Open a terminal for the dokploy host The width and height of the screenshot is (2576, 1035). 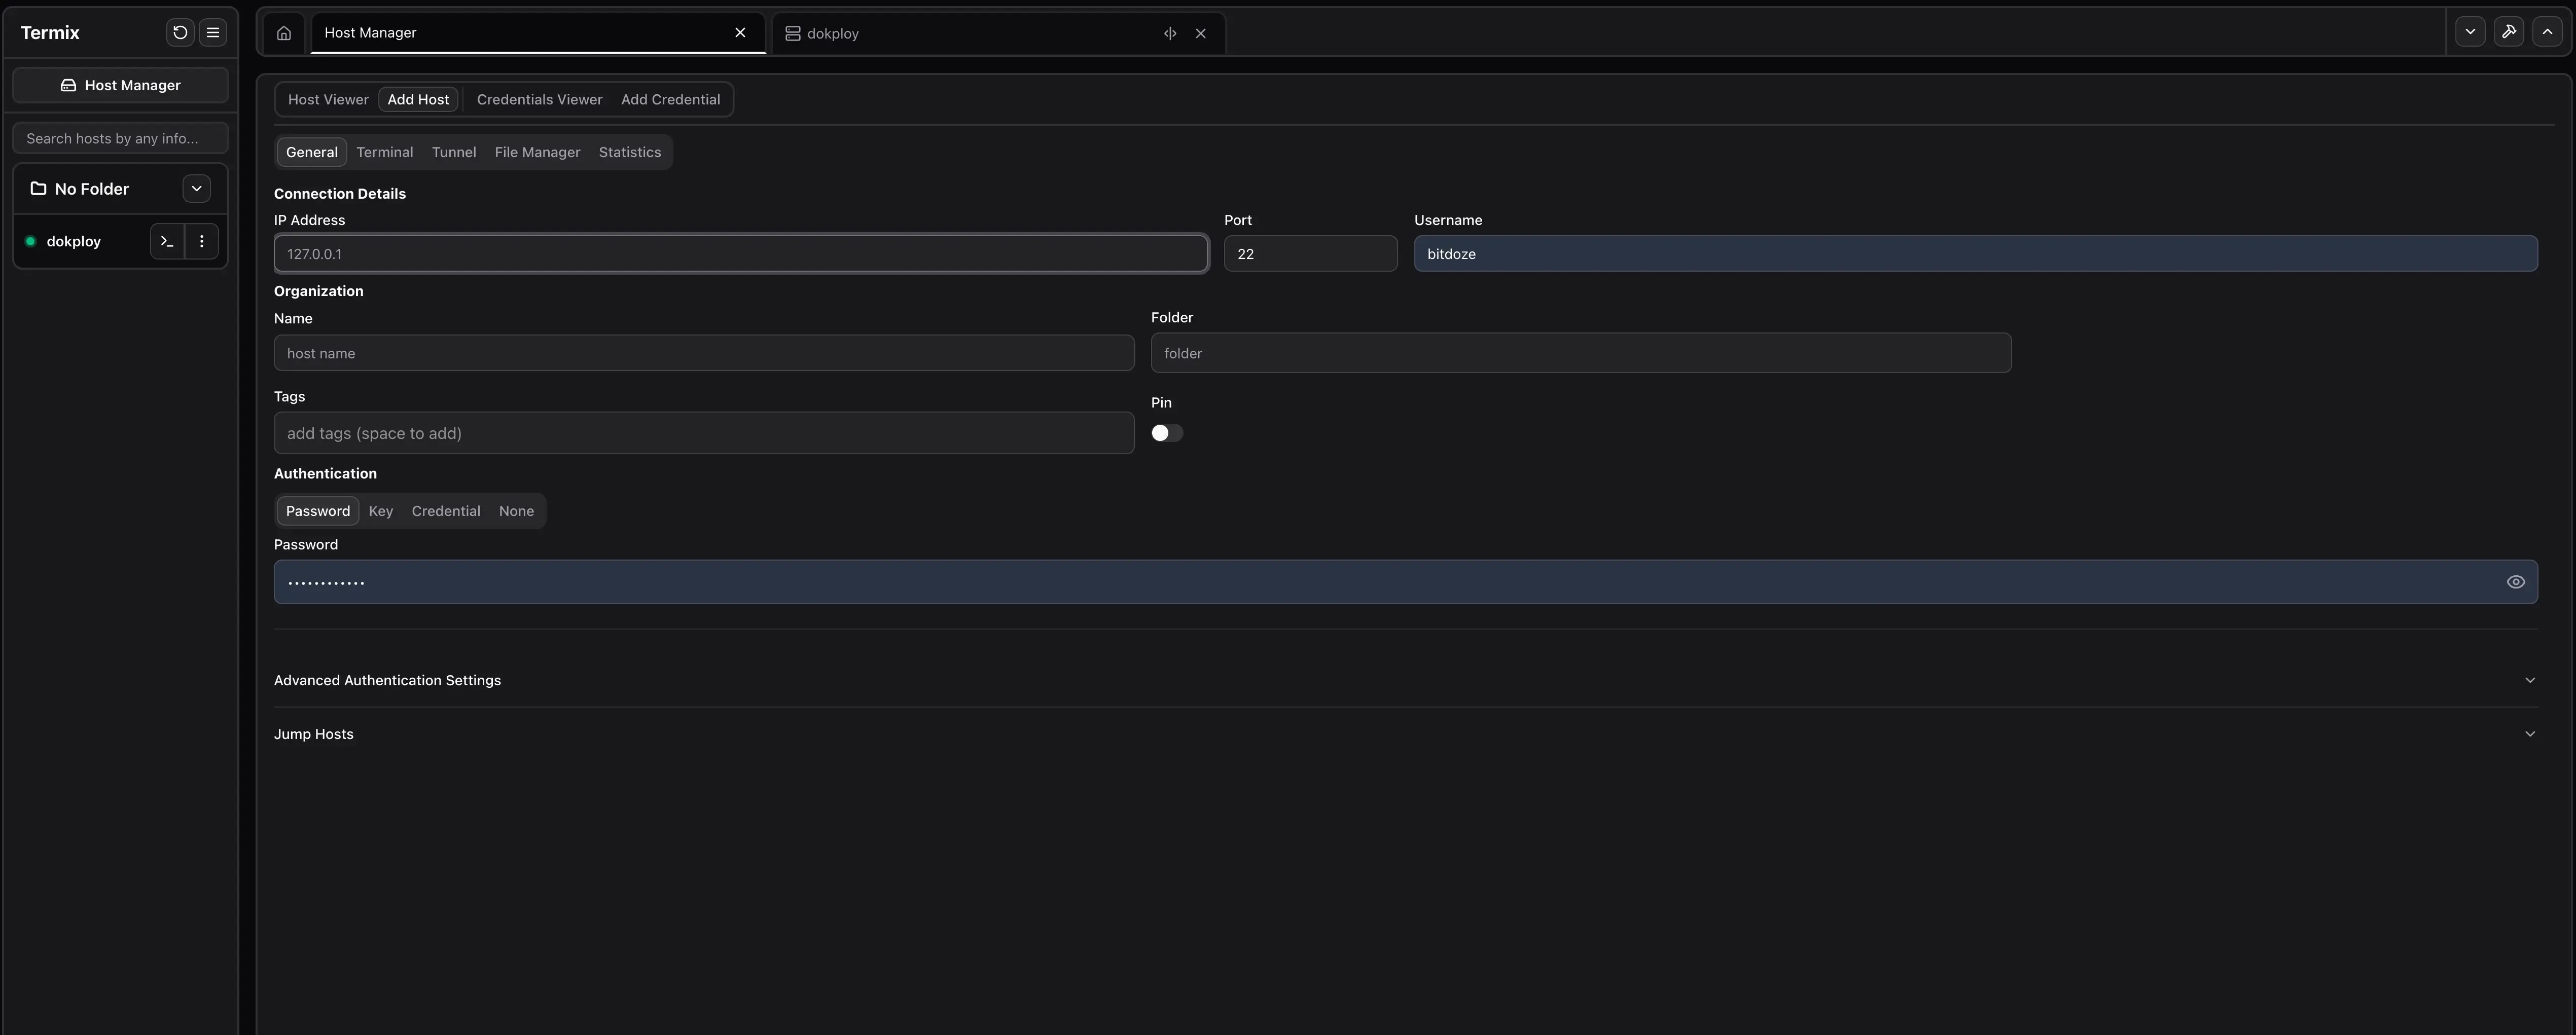coord(166,241)
